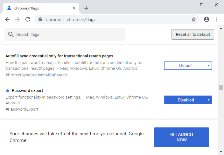Click the blue dot beside Password export
This screenshot has width=224, height=155.
point(8,91)
